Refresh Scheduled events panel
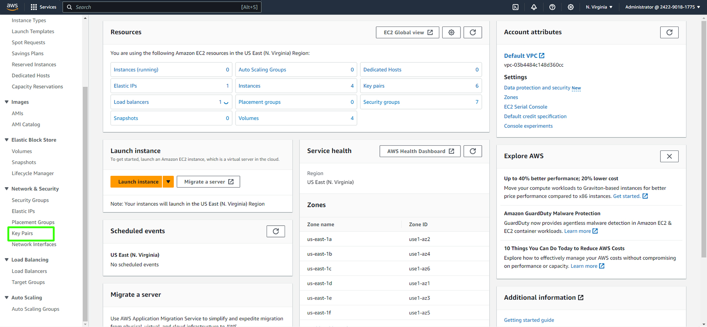Viewport: 707px width, 327px height. pos(276,231)
